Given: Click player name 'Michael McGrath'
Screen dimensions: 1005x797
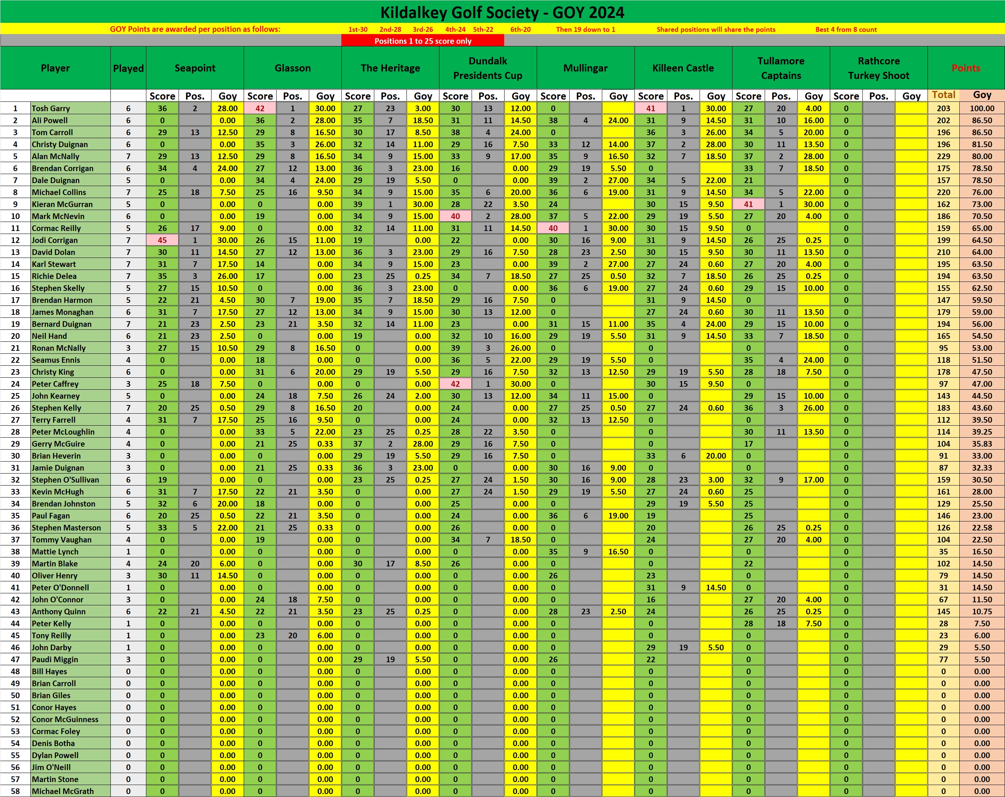Looking at the screenshot, I should point(63,791).
